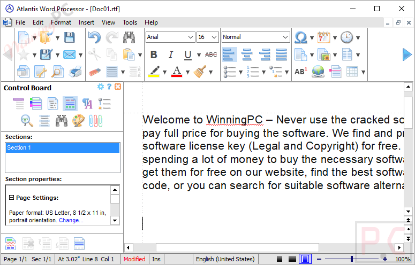Click English (United States) language in status bar
The width and height of the screenshot is (415, 265).
[x=225, y=259]
